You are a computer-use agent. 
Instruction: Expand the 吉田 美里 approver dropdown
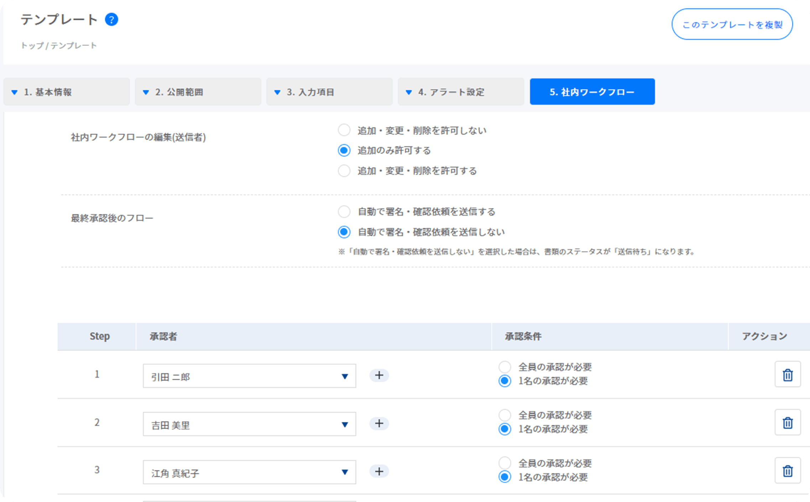point(249,424)
